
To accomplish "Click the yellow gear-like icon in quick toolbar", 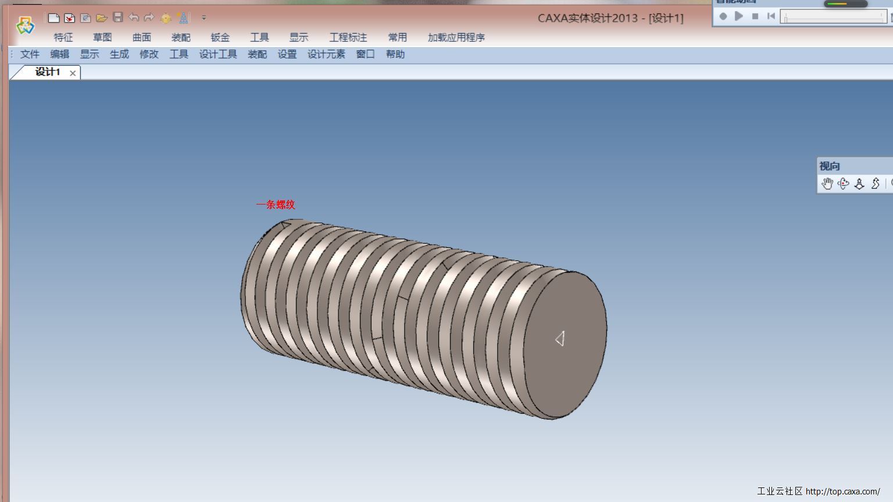I will pos(166,18).
